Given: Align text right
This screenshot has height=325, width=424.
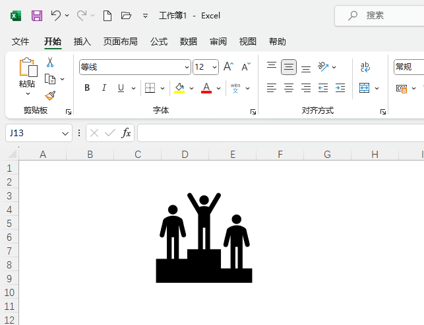Looking at the screenshot, I should click(x=306, y=88).
